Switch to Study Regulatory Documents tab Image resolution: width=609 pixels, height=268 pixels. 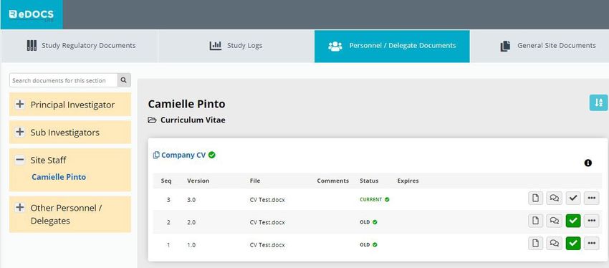[80, 46]
